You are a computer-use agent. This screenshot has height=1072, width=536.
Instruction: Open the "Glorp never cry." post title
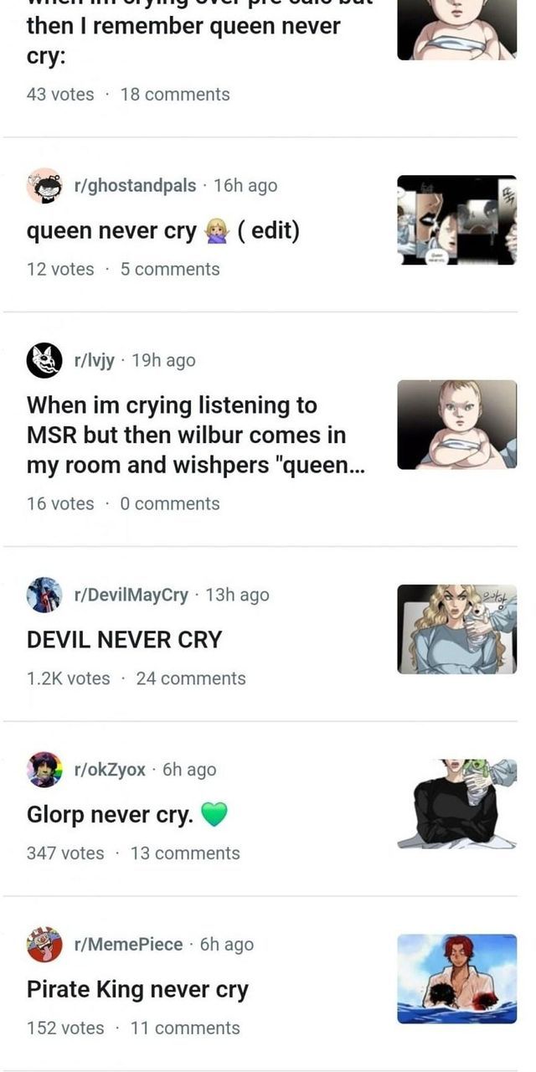(x=111, y=814)
